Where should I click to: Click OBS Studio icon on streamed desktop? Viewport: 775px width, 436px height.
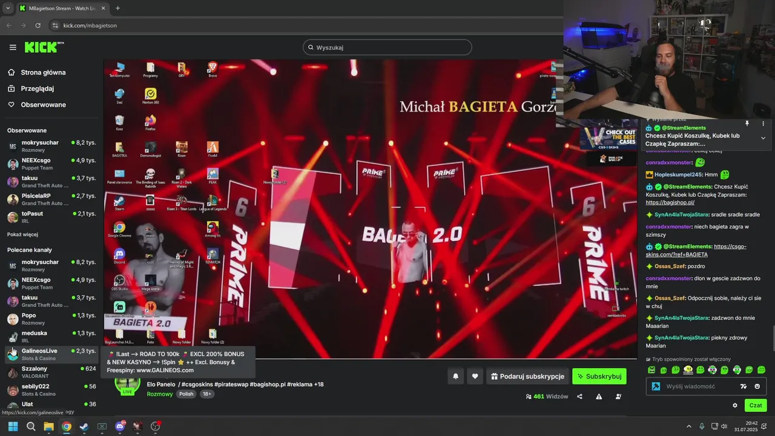click(x=119, y=282)
